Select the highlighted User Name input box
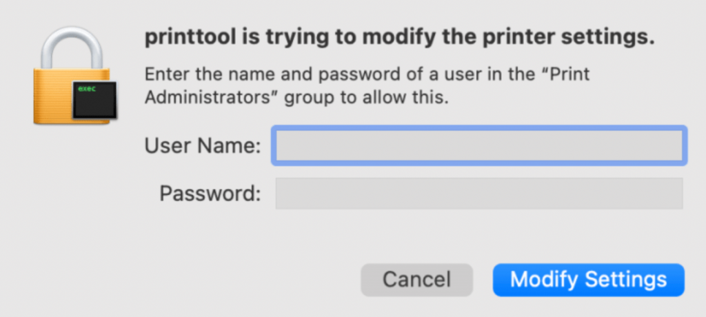 click(x=479, y=145)
